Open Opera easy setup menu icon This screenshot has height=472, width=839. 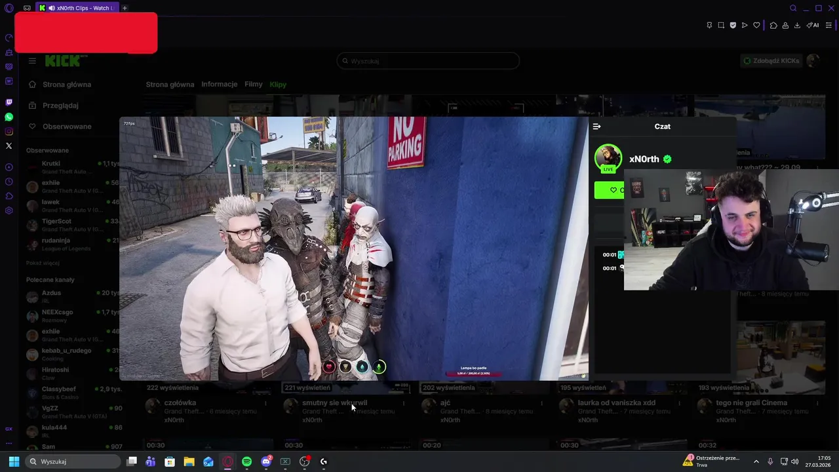[829, 25]
